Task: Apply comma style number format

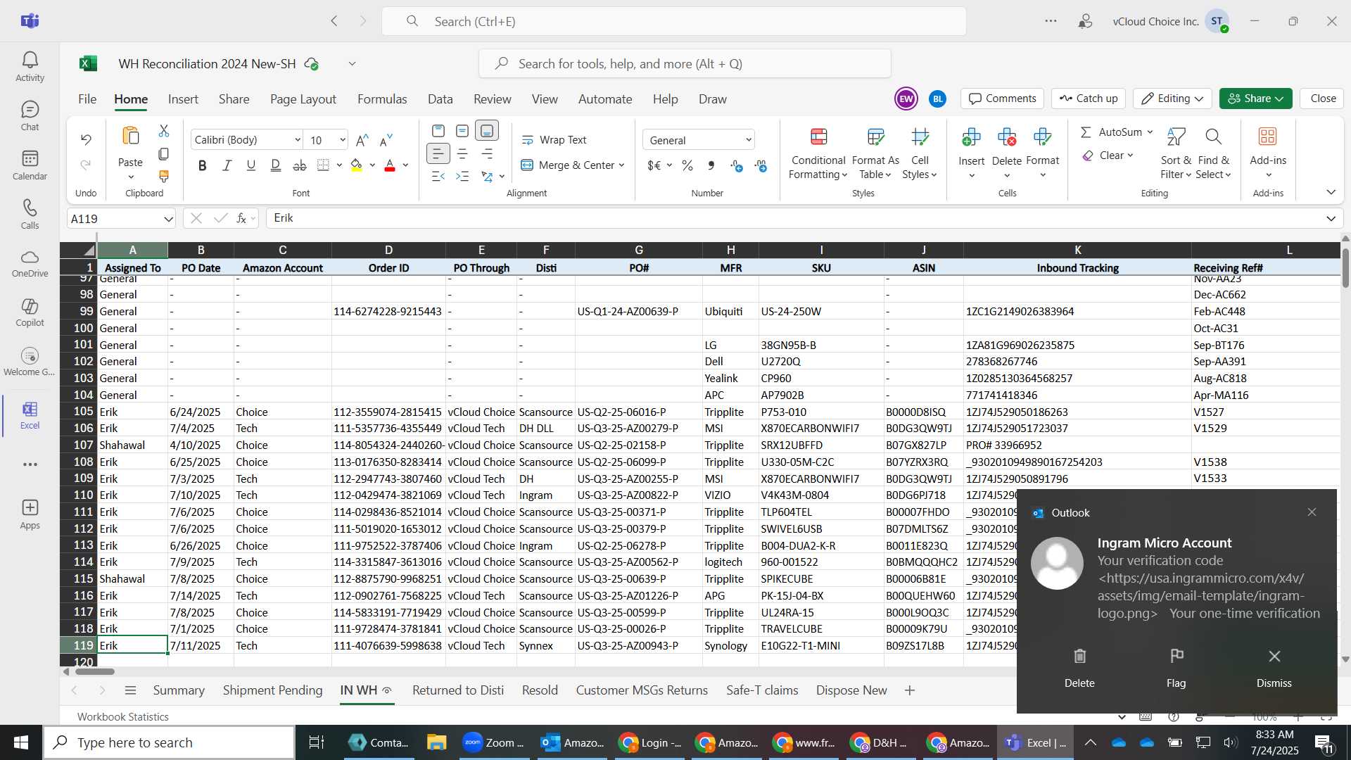Action: 711,165
